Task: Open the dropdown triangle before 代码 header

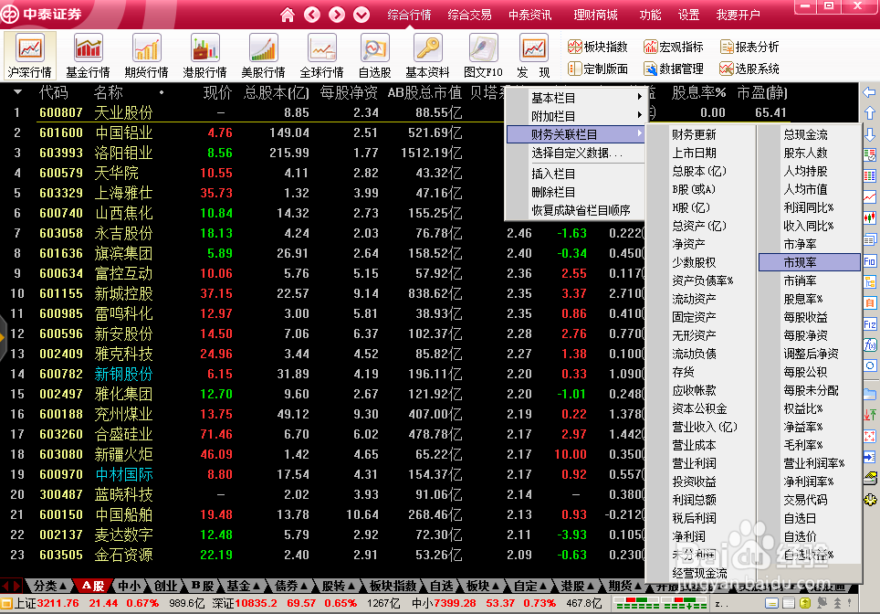Action: click(17, 92)
